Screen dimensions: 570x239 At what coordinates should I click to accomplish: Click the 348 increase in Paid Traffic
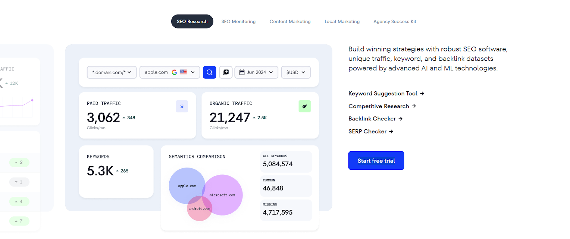pos(131,118)
